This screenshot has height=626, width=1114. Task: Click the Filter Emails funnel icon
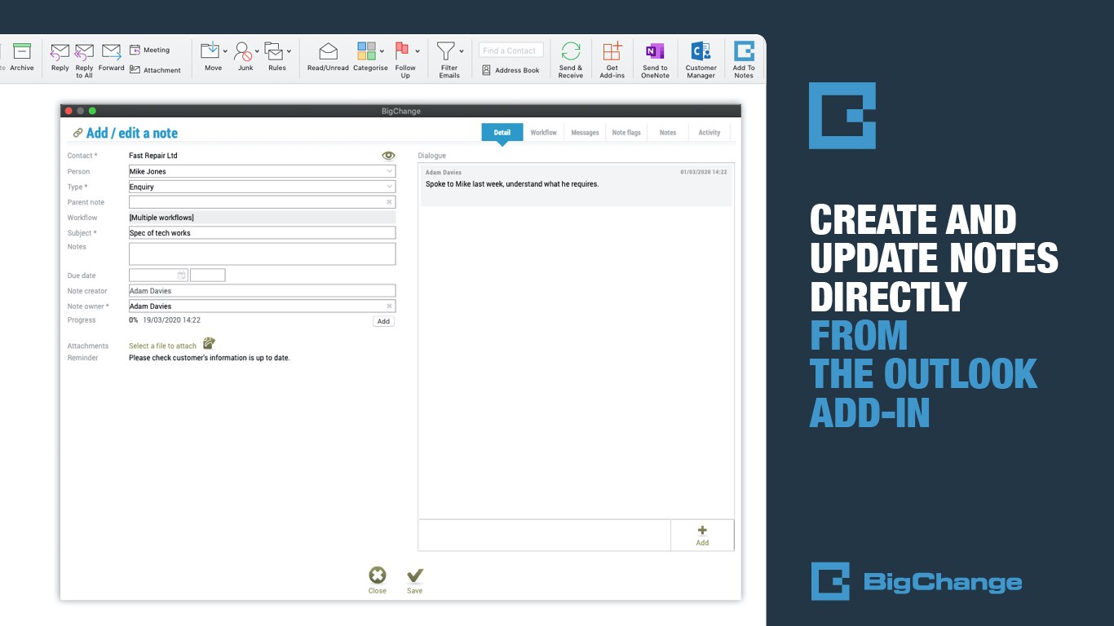(445, 51)
